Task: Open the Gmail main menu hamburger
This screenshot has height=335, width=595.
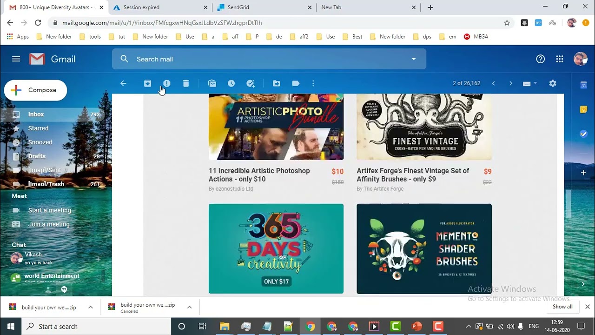Action: tap(16, 59)
